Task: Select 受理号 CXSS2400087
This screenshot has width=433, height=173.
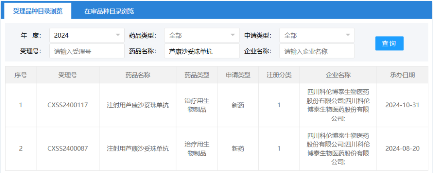Action: (x=68, y=149)
